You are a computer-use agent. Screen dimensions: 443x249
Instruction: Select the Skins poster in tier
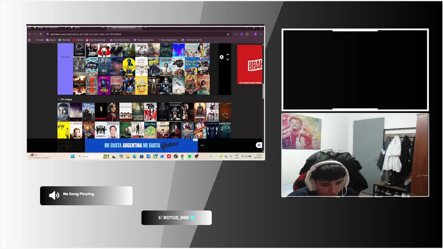[203, 66]
